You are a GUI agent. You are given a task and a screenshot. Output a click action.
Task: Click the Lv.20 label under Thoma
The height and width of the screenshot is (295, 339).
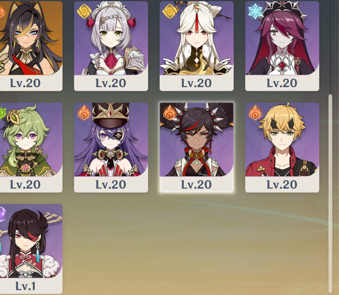coord(282,184)
